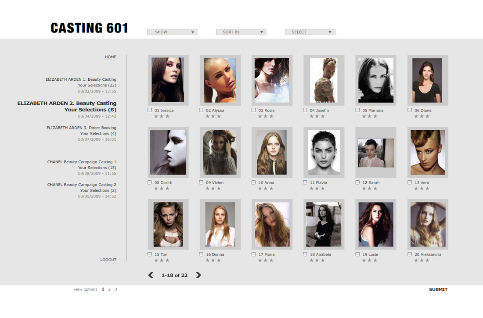The image size is (483, 318).
Task: Go to HOME in the sidebar
Action: point(111,57)
